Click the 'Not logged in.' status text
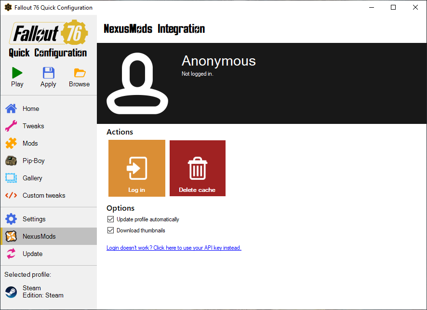The image size is (427, 310). click(x=198, y=74)
